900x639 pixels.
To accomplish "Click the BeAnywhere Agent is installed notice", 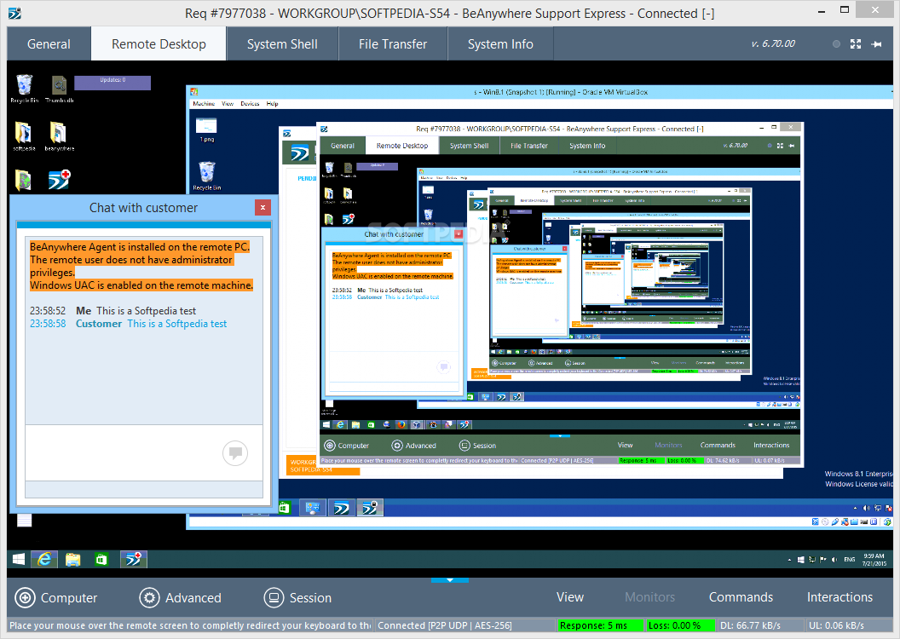I will [x=140, y=246].
